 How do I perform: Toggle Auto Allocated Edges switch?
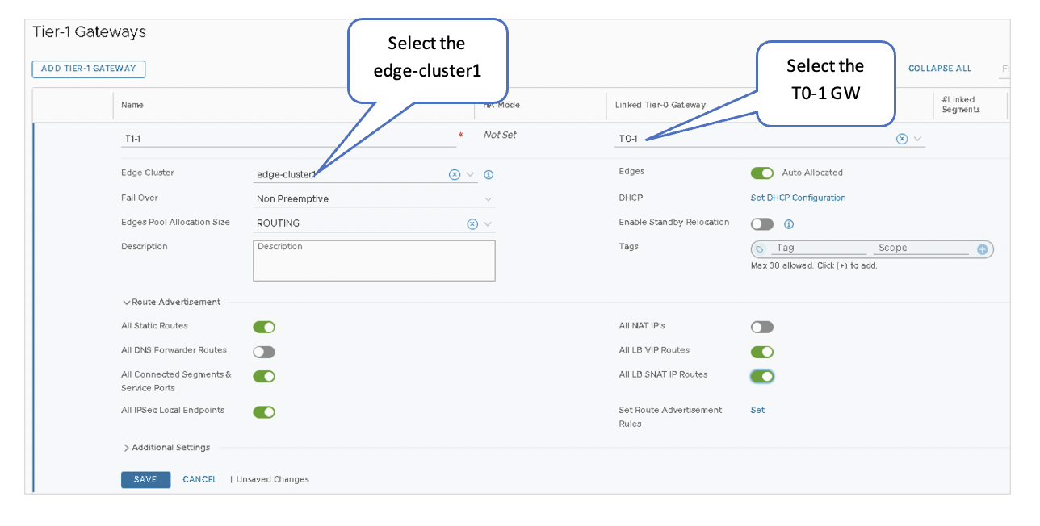(761, 173)
